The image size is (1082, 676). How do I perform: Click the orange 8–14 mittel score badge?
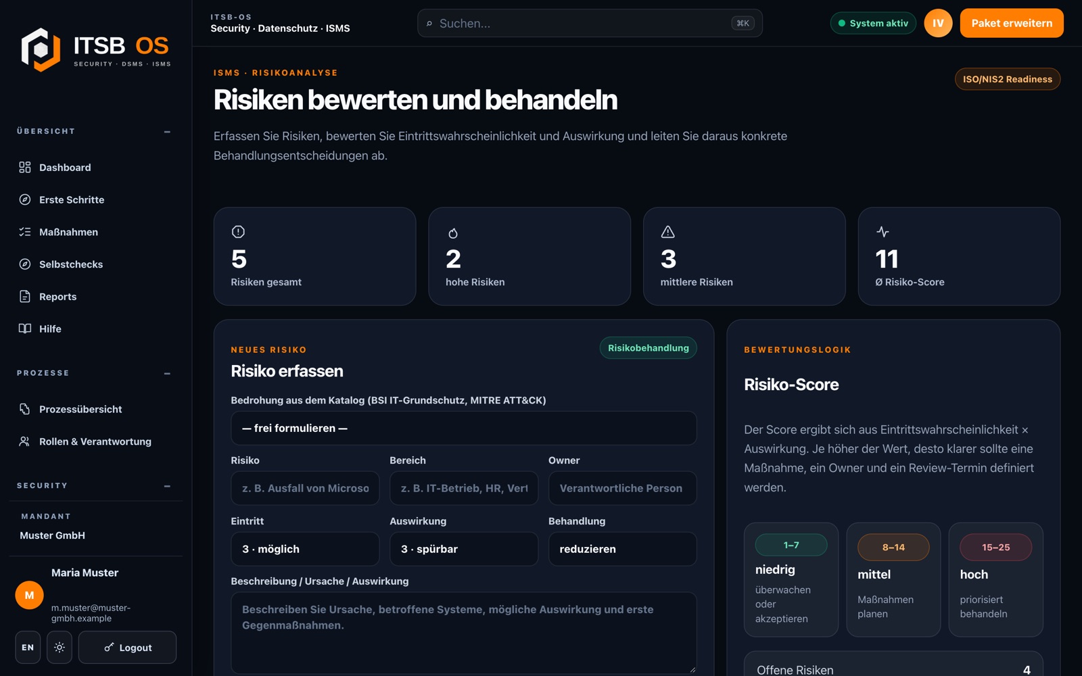(x=893, y=548)
